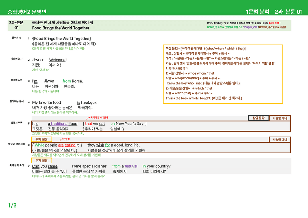308x218 pixels.
Task: Click green translation '그것은 우리가 설날에 먹는 전통 음식이지.'
Action: 58,134
